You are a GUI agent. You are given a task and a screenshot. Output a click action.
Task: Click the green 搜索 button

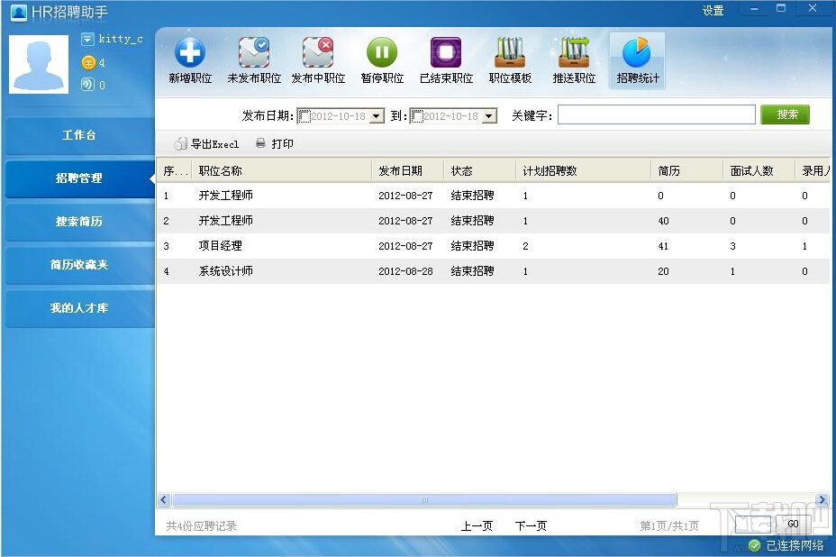pyautogui.click(x=785, y=114)
